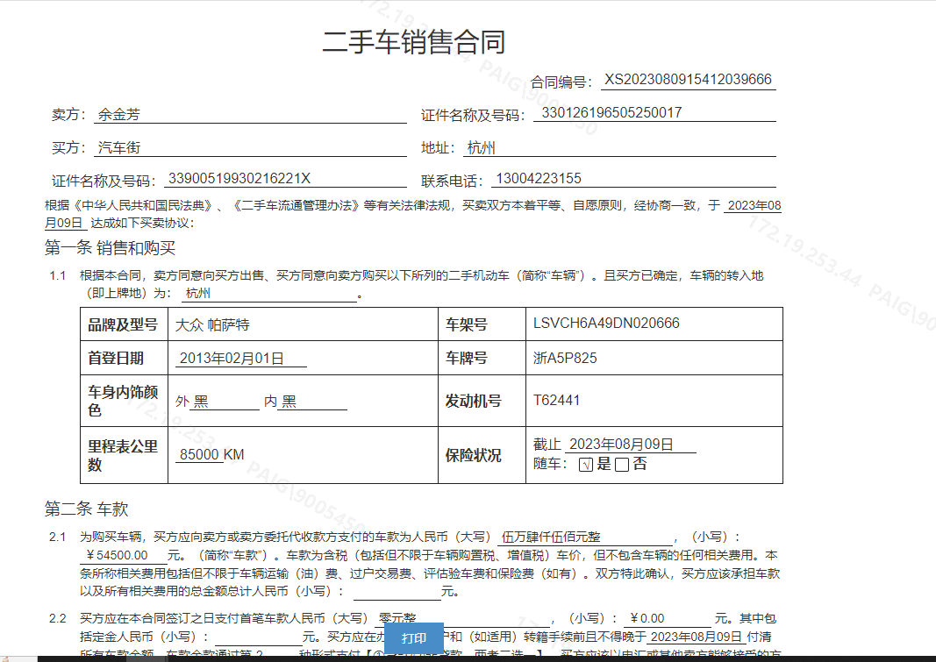Click the 发动机号 label cell

coord(482,401)
